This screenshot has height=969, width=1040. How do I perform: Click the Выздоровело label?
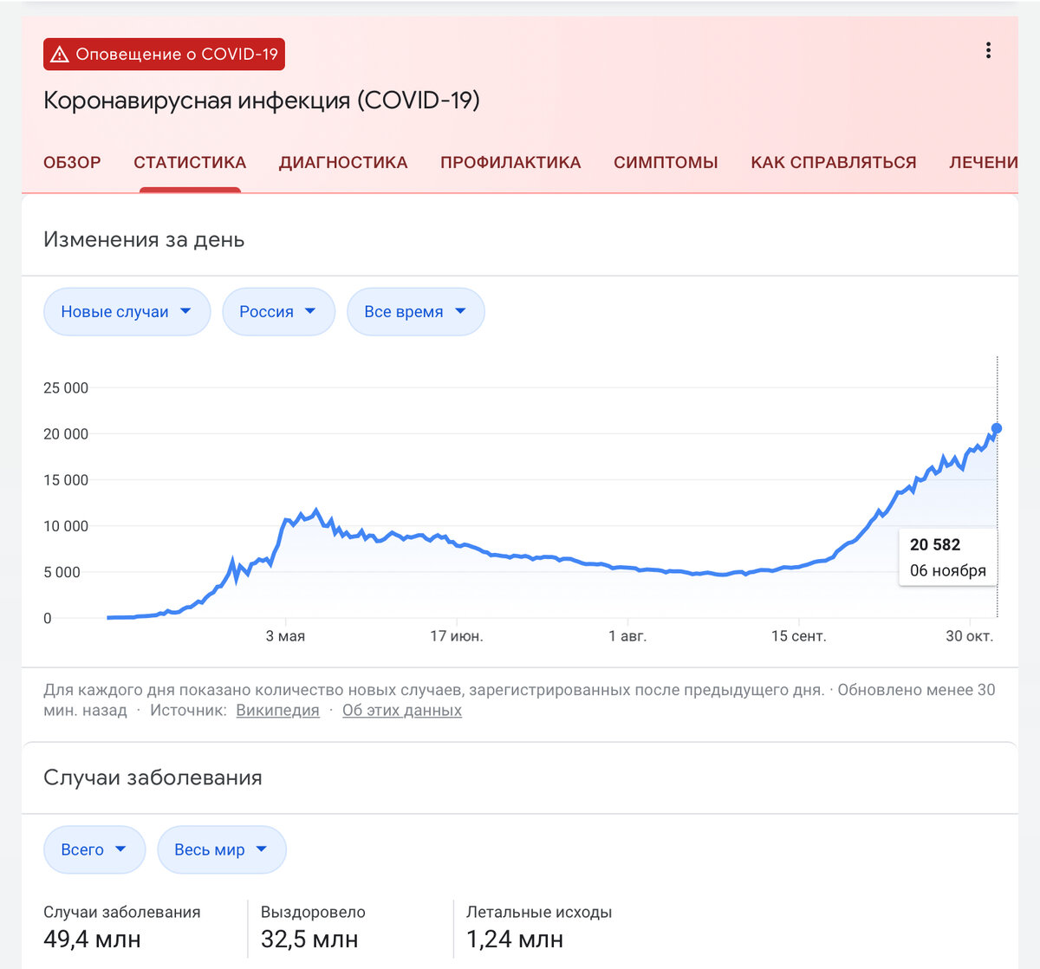coord(313,912)
